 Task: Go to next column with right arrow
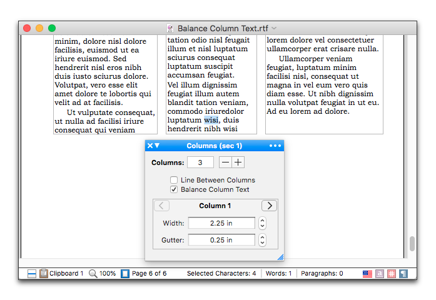pos(269,206)
